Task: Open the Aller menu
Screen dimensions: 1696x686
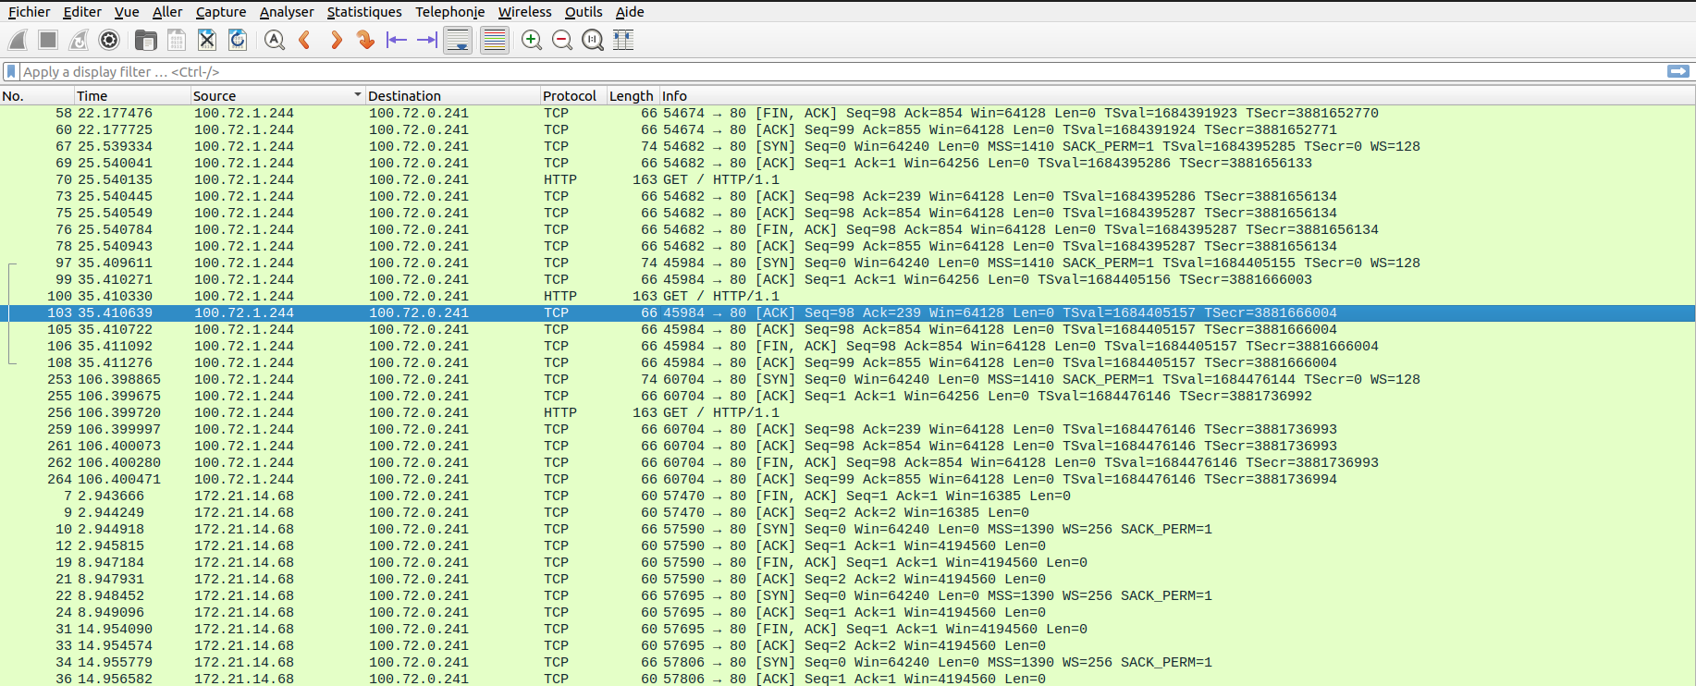Action: coord(167,12)
